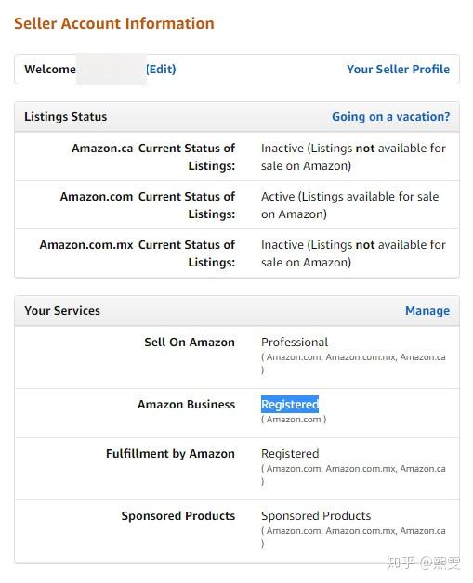Click the Amazon Business service label
The image size is (473, 583).
point(186,404)
